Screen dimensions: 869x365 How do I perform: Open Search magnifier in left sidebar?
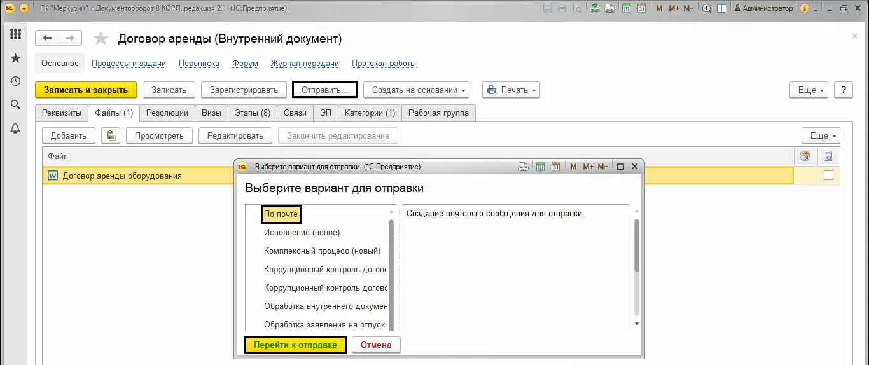click(x=15, y=105)
